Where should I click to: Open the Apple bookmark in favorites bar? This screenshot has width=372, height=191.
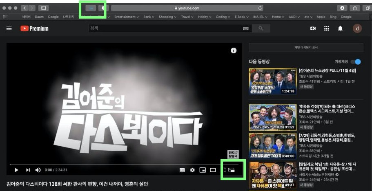coord(321,17)
